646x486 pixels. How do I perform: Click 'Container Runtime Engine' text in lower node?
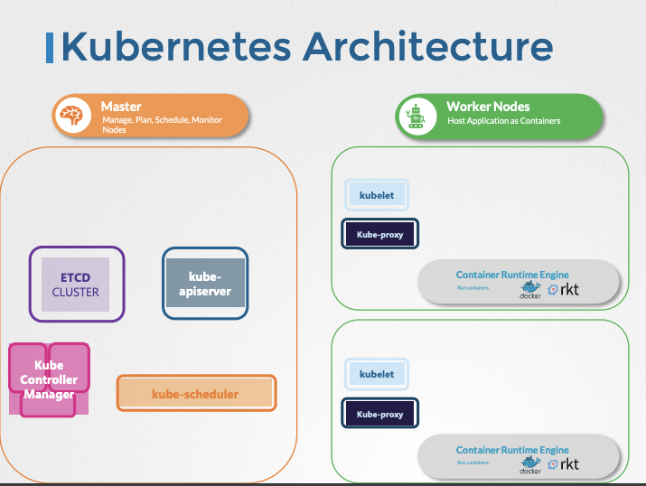pyautogui.click(x=512, y=450)
